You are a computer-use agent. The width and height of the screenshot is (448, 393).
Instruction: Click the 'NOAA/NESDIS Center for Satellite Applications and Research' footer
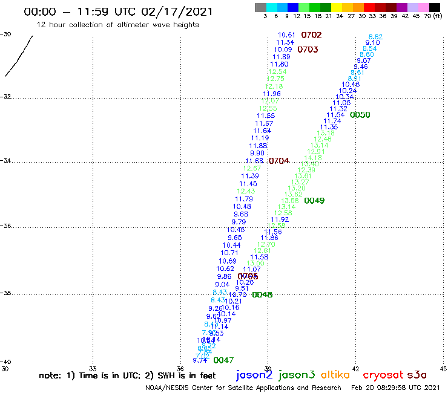pyautogui.click(x=243, y=388)
